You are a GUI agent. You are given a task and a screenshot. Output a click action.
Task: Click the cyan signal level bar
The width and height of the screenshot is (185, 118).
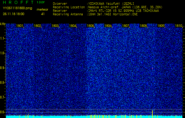point(92,117)
